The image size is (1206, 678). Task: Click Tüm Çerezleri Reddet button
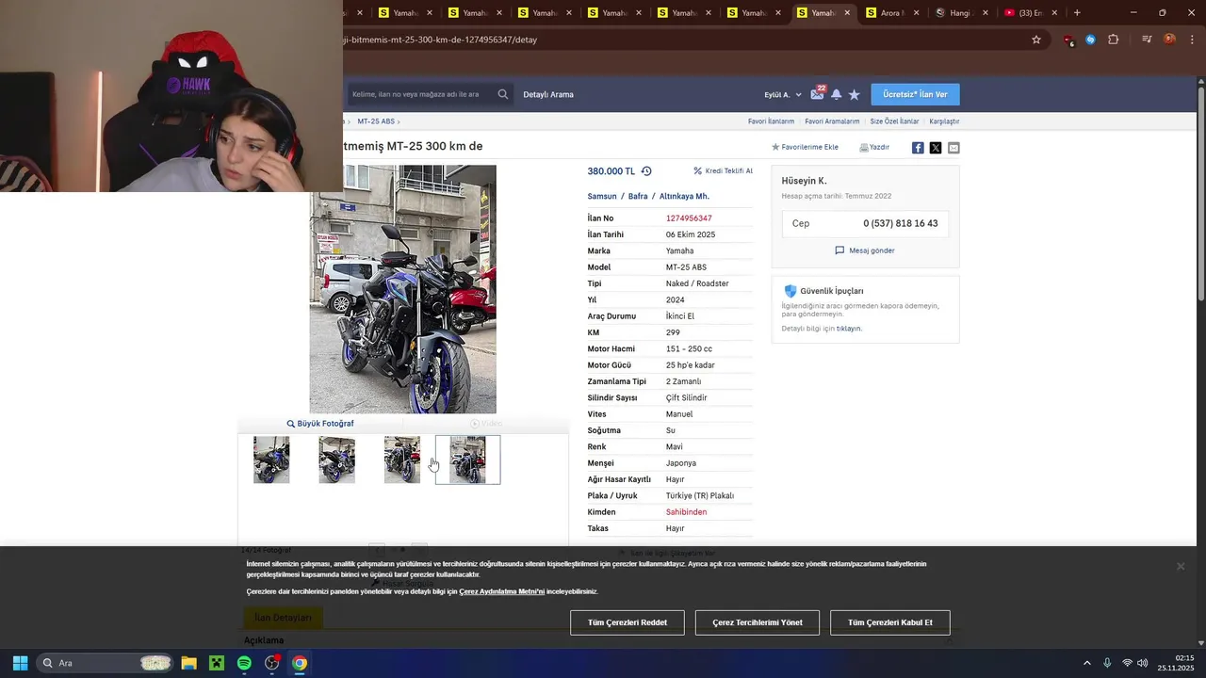[x=627, y=622]
